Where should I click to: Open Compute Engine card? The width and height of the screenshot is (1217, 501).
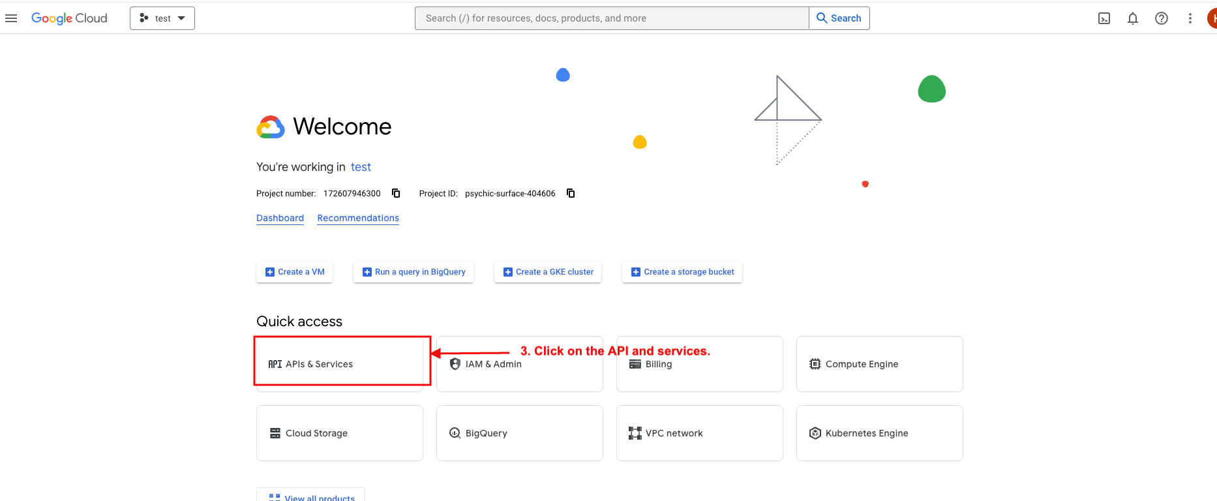880,364
